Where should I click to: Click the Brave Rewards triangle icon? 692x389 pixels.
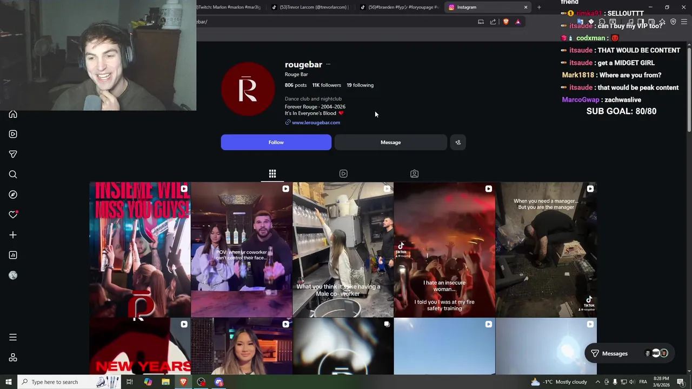pos(518,22)
